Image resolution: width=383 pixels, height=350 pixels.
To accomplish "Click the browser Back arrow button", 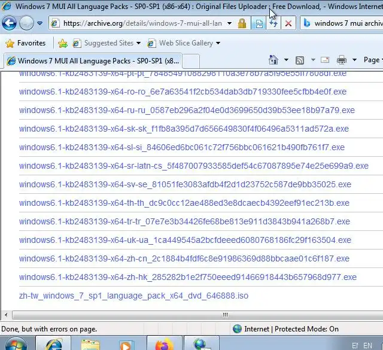I will [10, 23].
